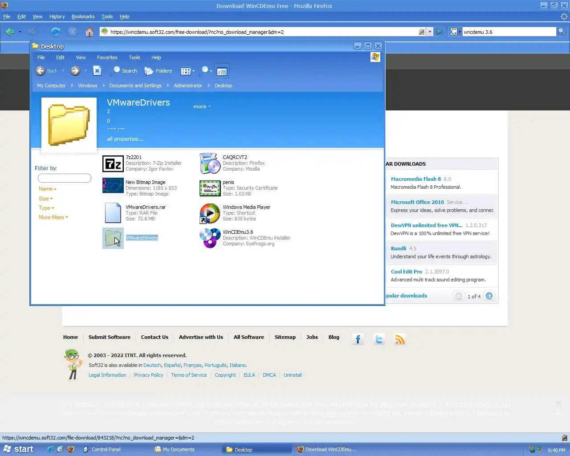Click Firefox forward arrow button

[x=32, y=32]
